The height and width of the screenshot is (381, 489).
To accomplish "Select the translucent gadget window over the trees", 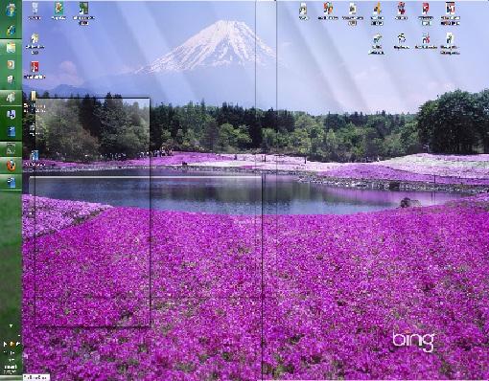I will coord(92,213).
